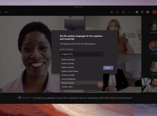Click the dialog heading about spoken language
Image resolution: width=157 pixels, height=116 pixels.
81,37
